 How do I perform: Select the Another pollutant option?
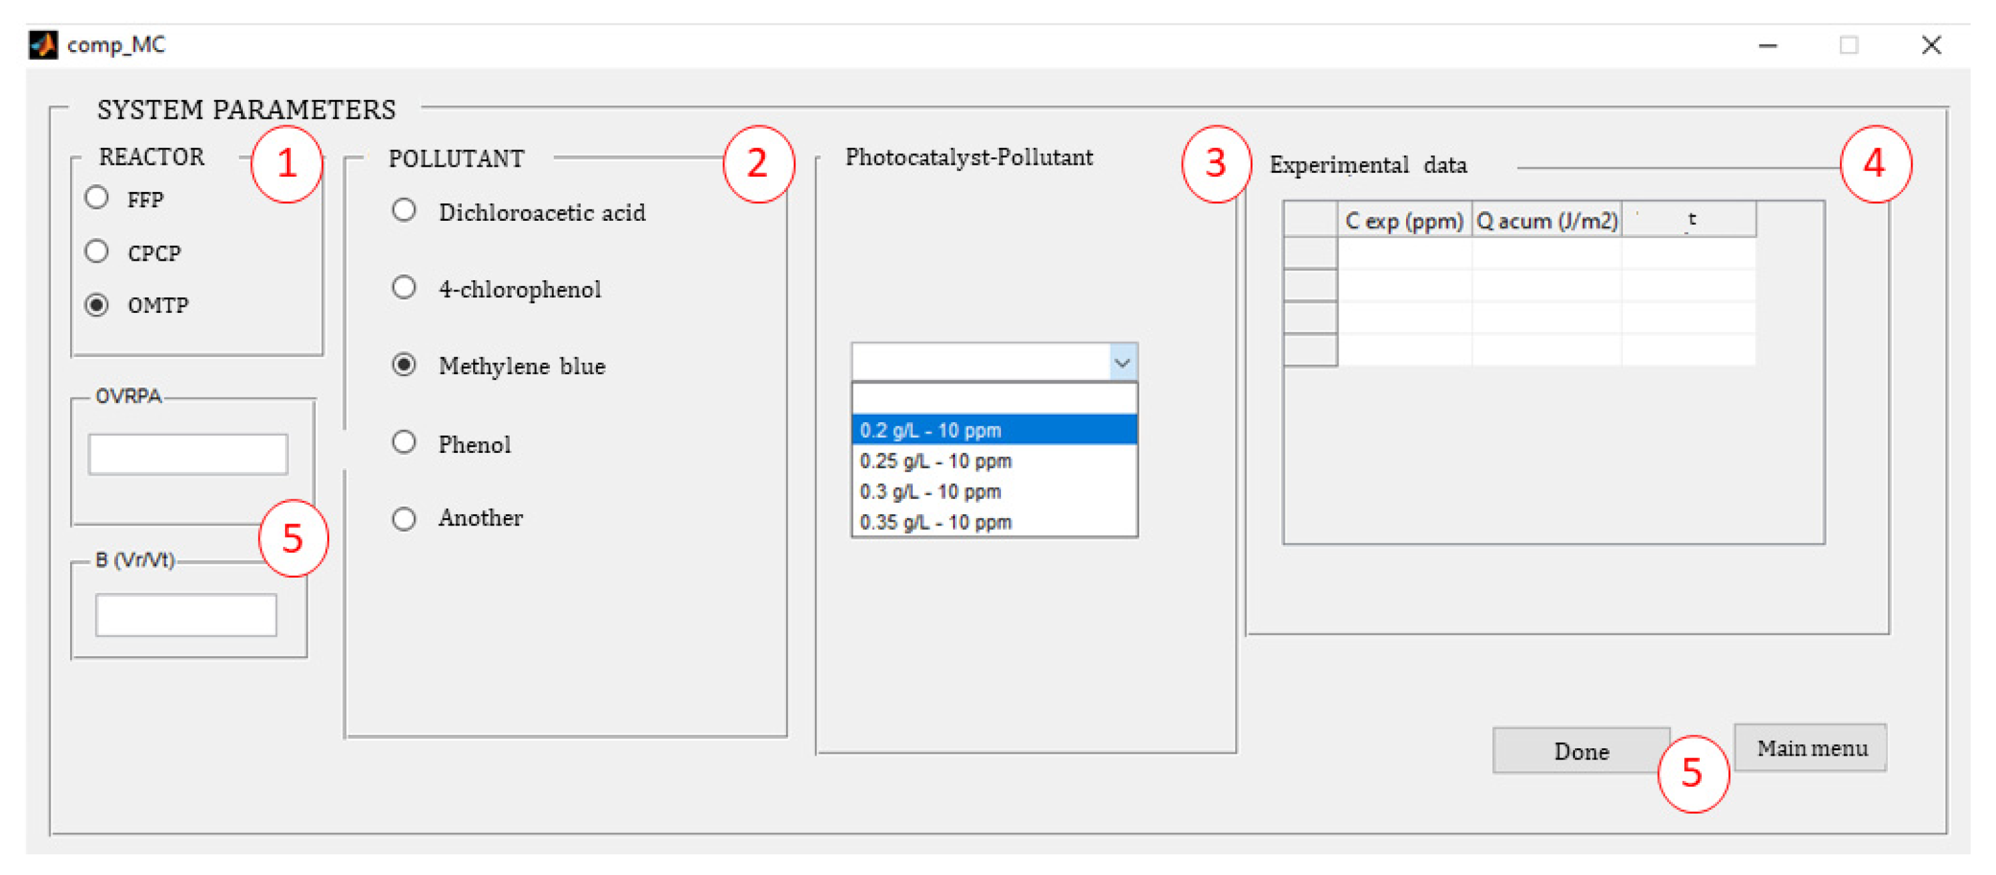(x=404, y=519)
